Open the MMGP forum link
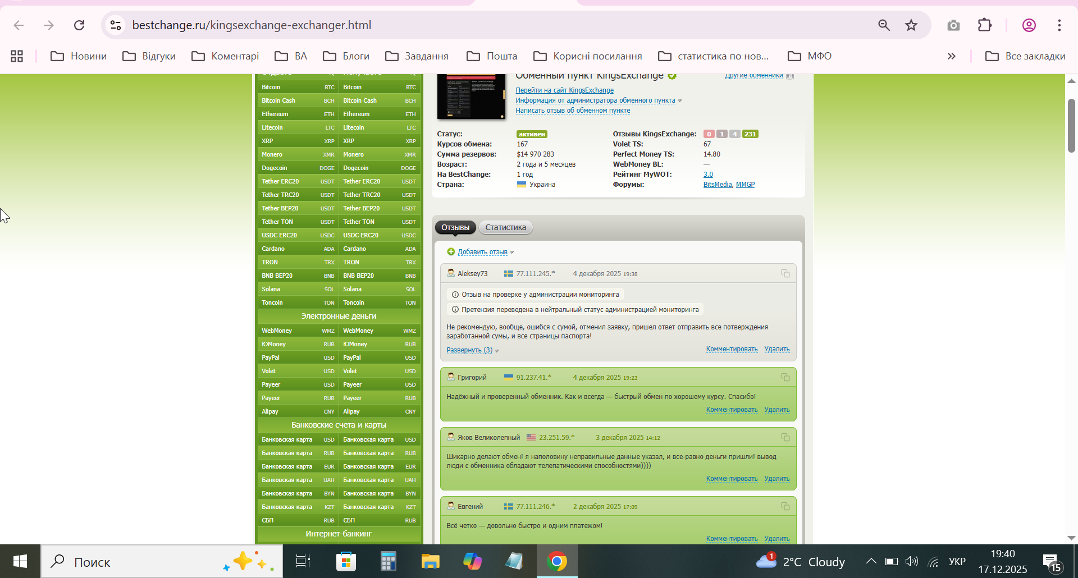This screenshot has height=578, width=1078. click(745, 185)
